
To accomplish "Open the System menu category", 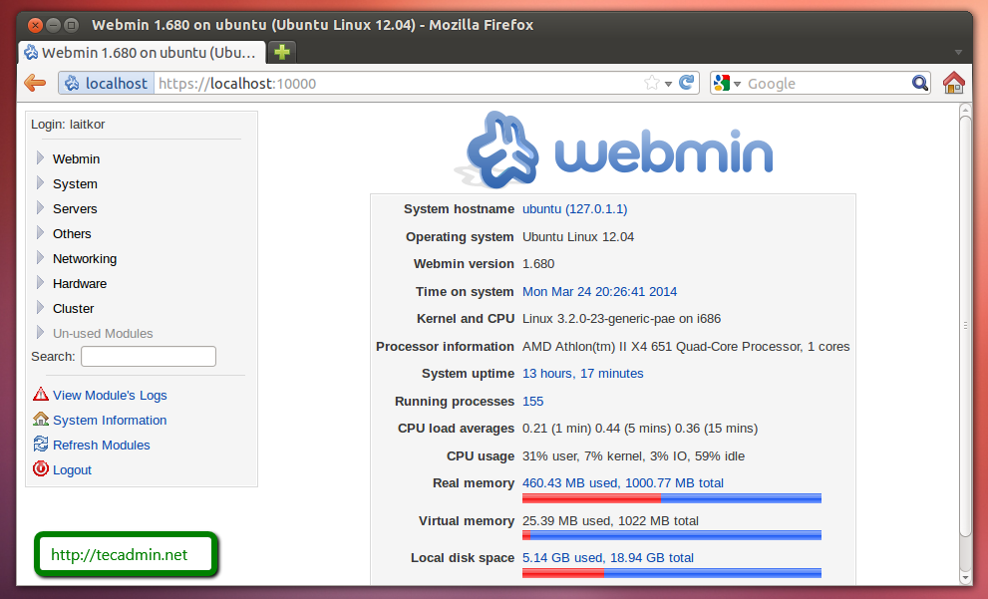I will pos(75,184).
